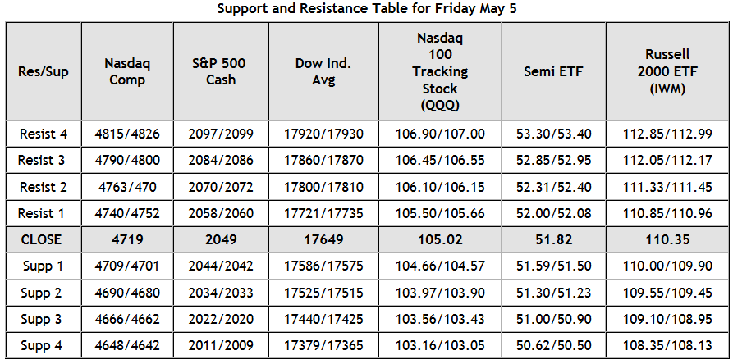Click the Semi ETF Resist 1 cell 52.00/52.08
The height and width of the screenshot is (364, 733).
click(553, 213)
